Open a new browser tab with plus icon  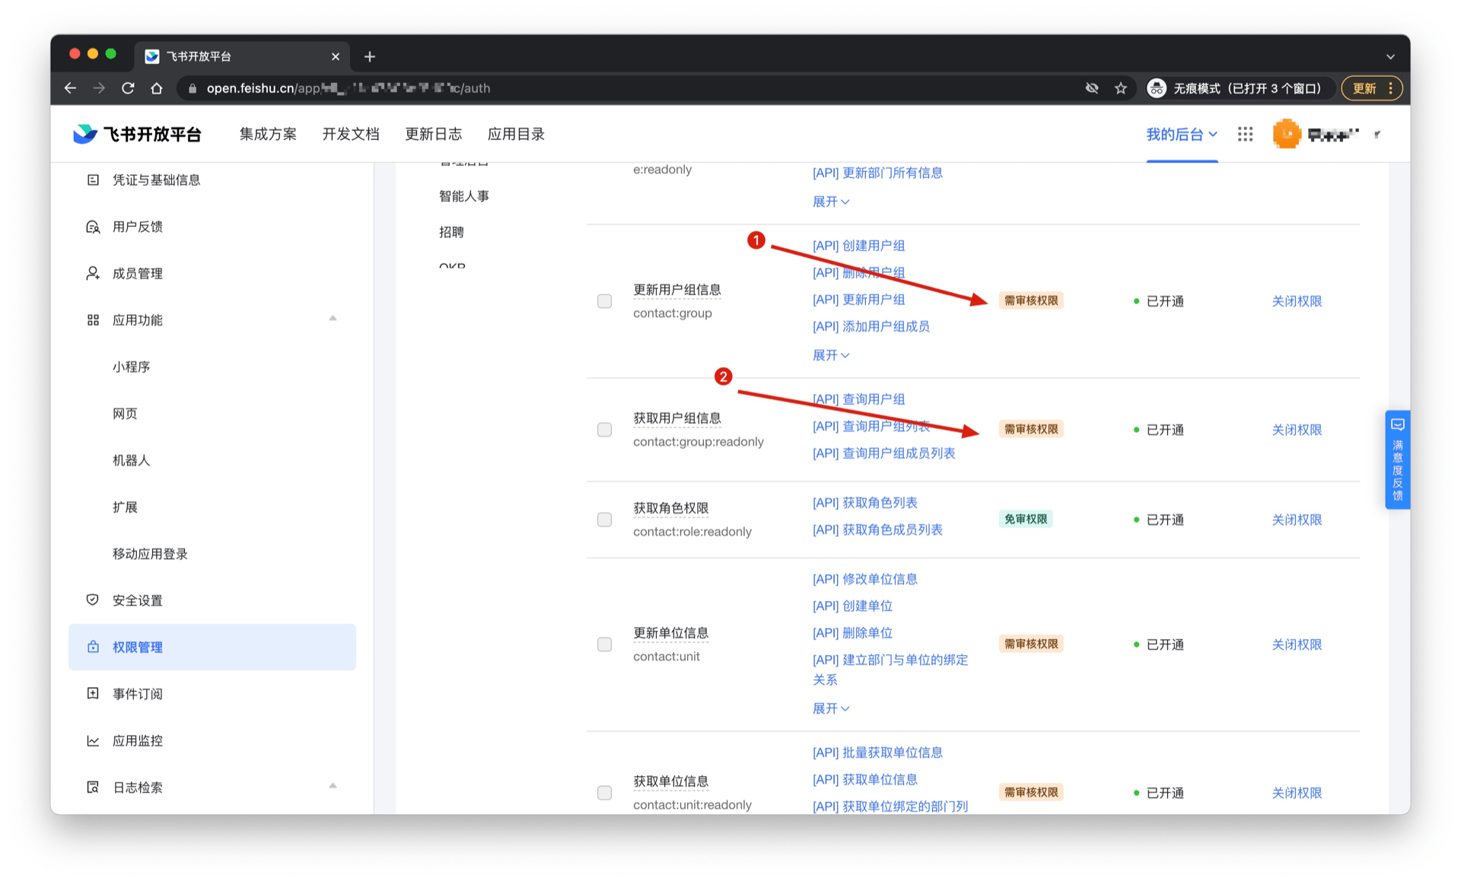[370, 56]
